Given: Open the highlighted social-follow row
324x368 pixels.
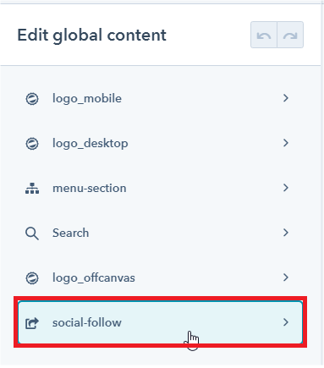Looking at the screenshot, I should [160, 322].
